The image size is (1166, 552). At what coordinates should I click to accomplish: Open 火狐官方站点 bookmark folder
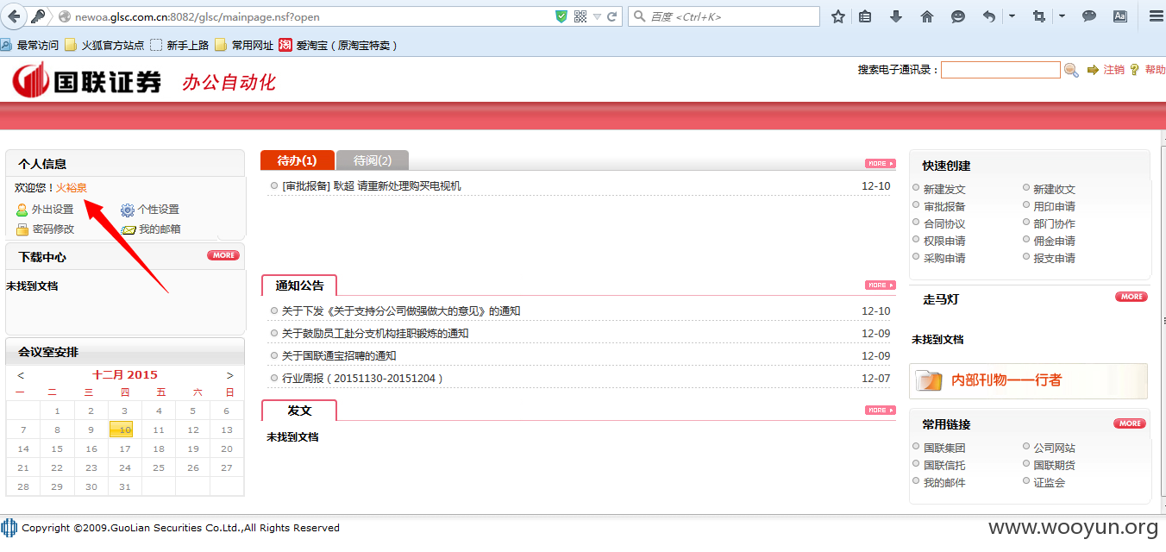click(105, 45)
